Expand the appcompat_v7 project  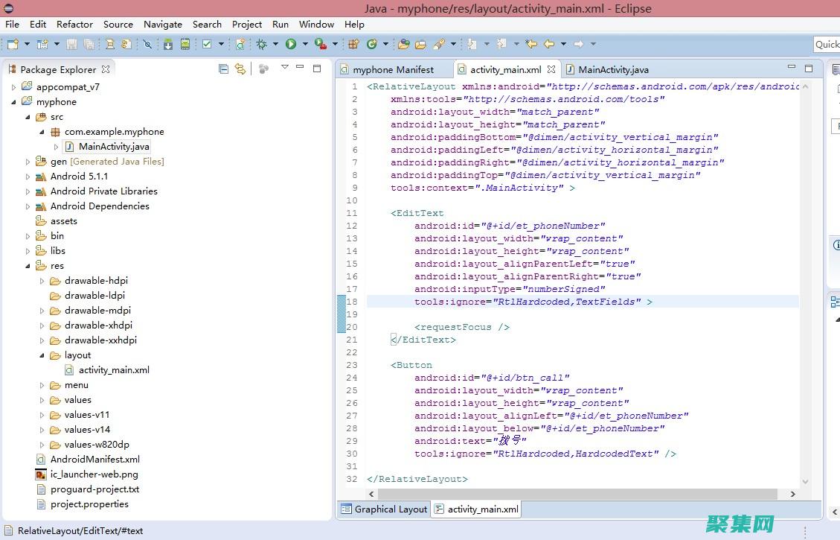coord(13,87)
